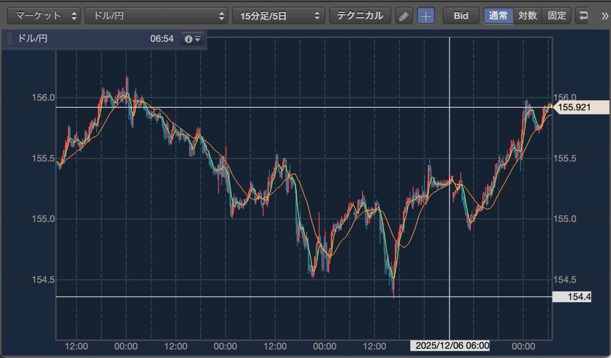Switch to 固定 fixed scale

(557, 16)
